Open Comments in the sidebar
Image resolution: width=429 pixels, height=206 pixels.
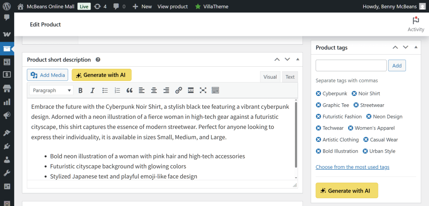pos(7,18)
